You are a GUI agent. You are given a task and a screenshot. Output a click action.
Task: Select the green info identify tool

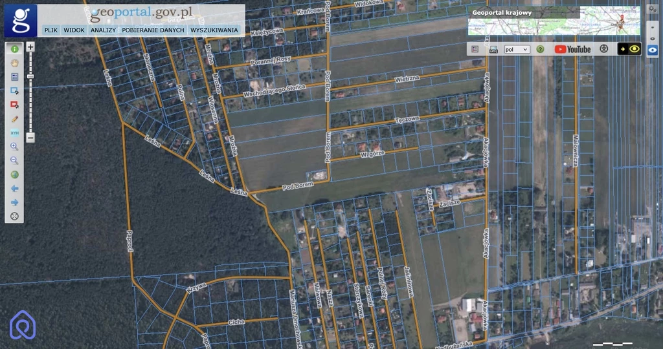click(14, 49)
